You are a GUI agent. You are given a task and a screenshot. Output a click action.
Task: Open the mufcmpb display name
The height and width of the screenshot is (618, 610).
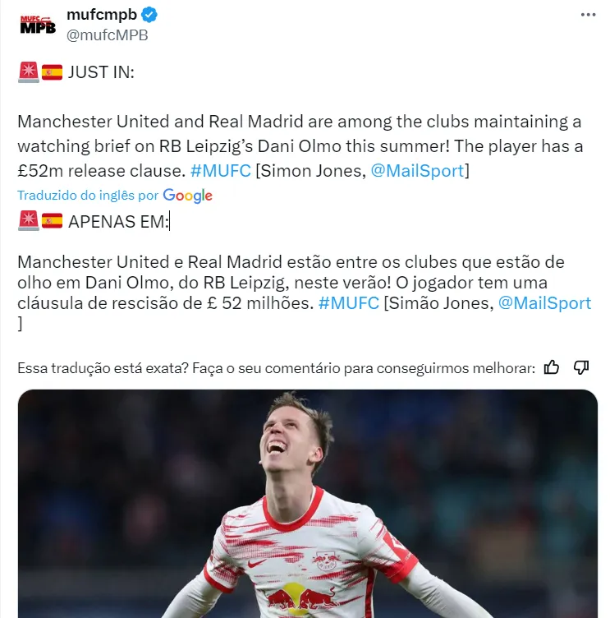pos(102,15)
